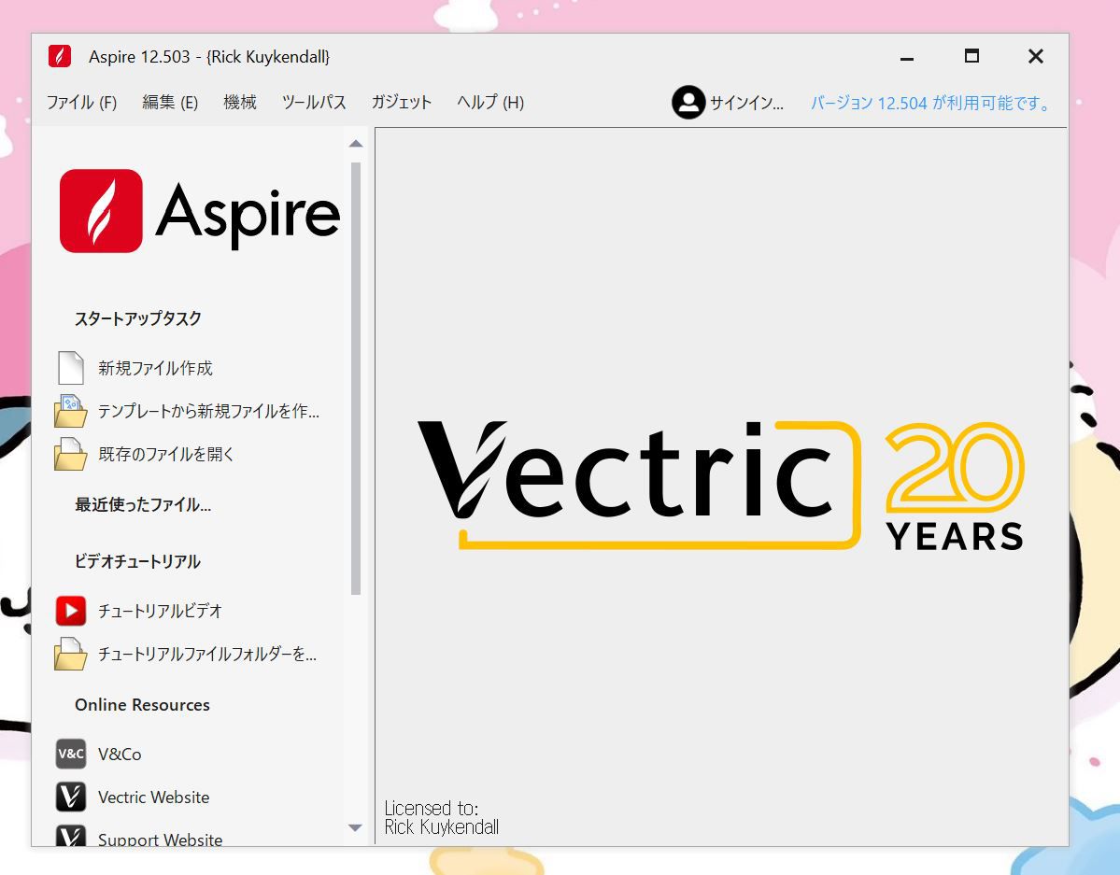
Task: Open the ガジェット menu
Action: (x=402, y=102)
